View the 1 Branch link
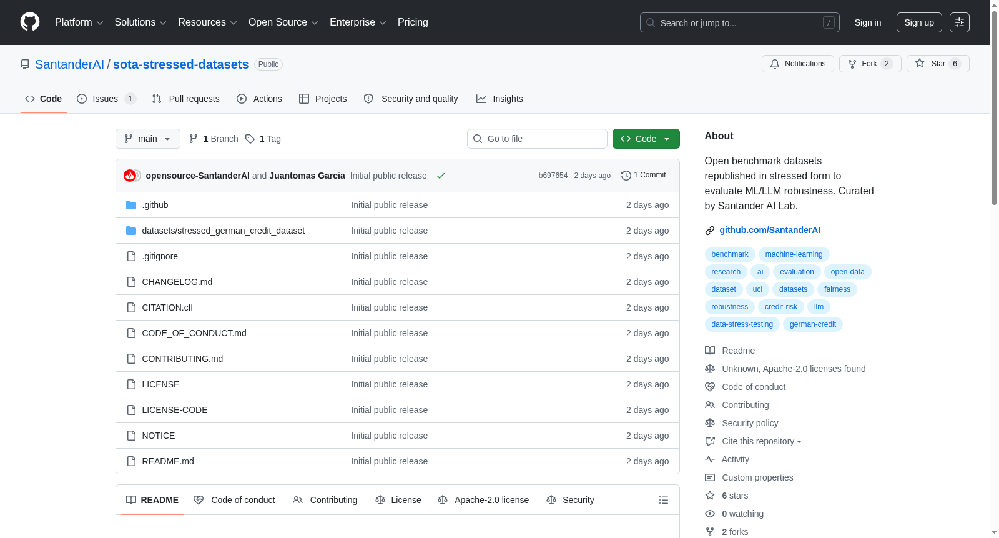The width and height of the screenshot is (999, 538). (x=214, y=139)
